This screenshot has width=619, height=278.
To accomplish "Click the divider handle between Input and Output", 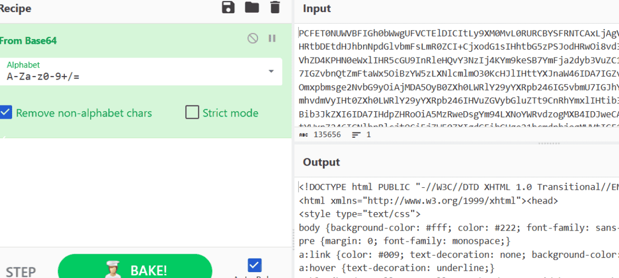I will 549,143.
